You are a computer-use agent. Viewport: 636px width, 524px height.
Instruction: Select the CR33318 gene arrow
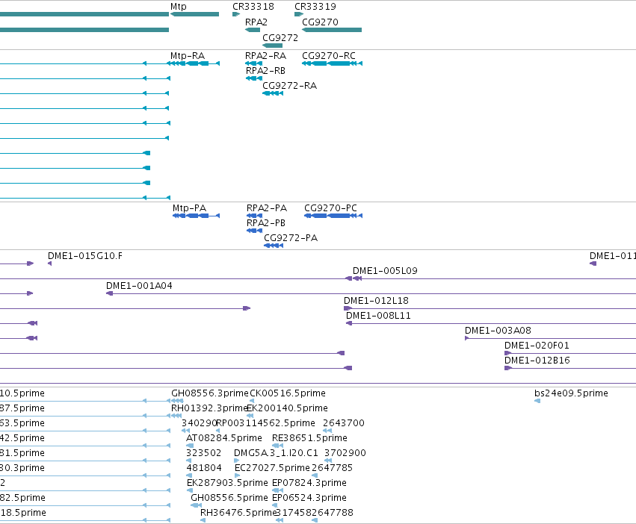[236, 14]
